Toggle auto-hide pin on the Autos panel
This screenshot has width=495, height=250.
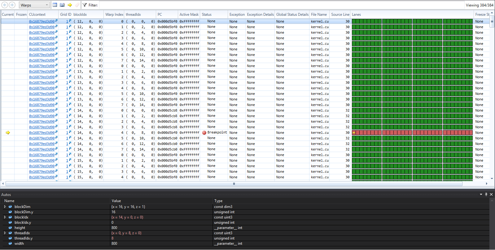[486, 194]
